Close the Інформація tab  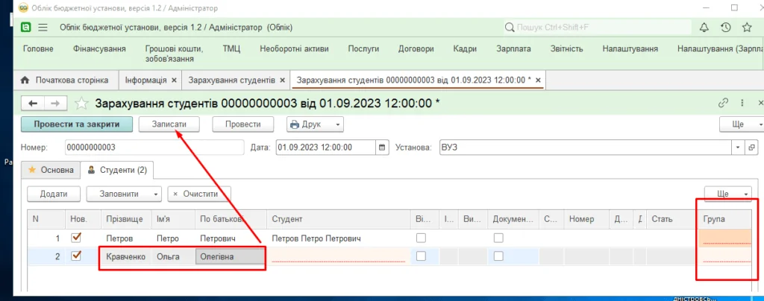click(x=174, y=80)
